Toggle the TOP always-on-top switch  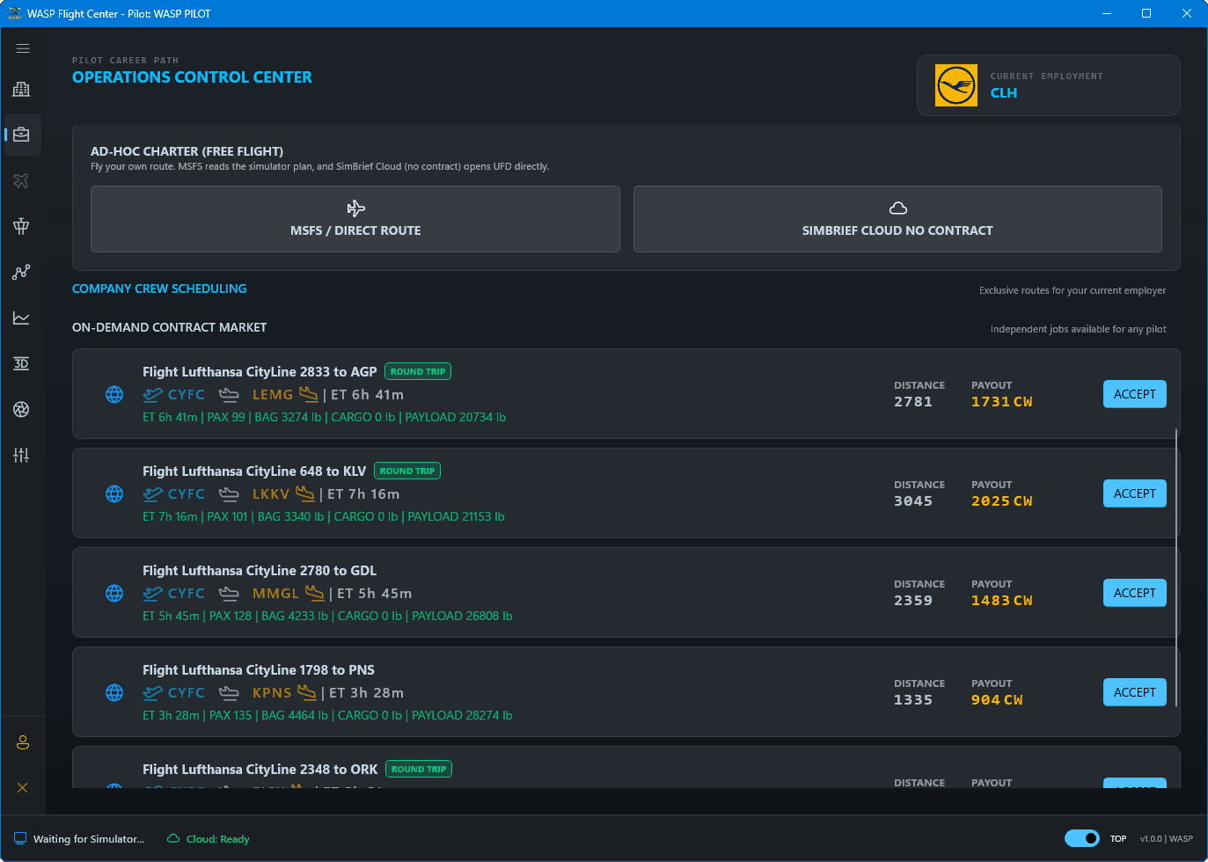point(1082,838)
